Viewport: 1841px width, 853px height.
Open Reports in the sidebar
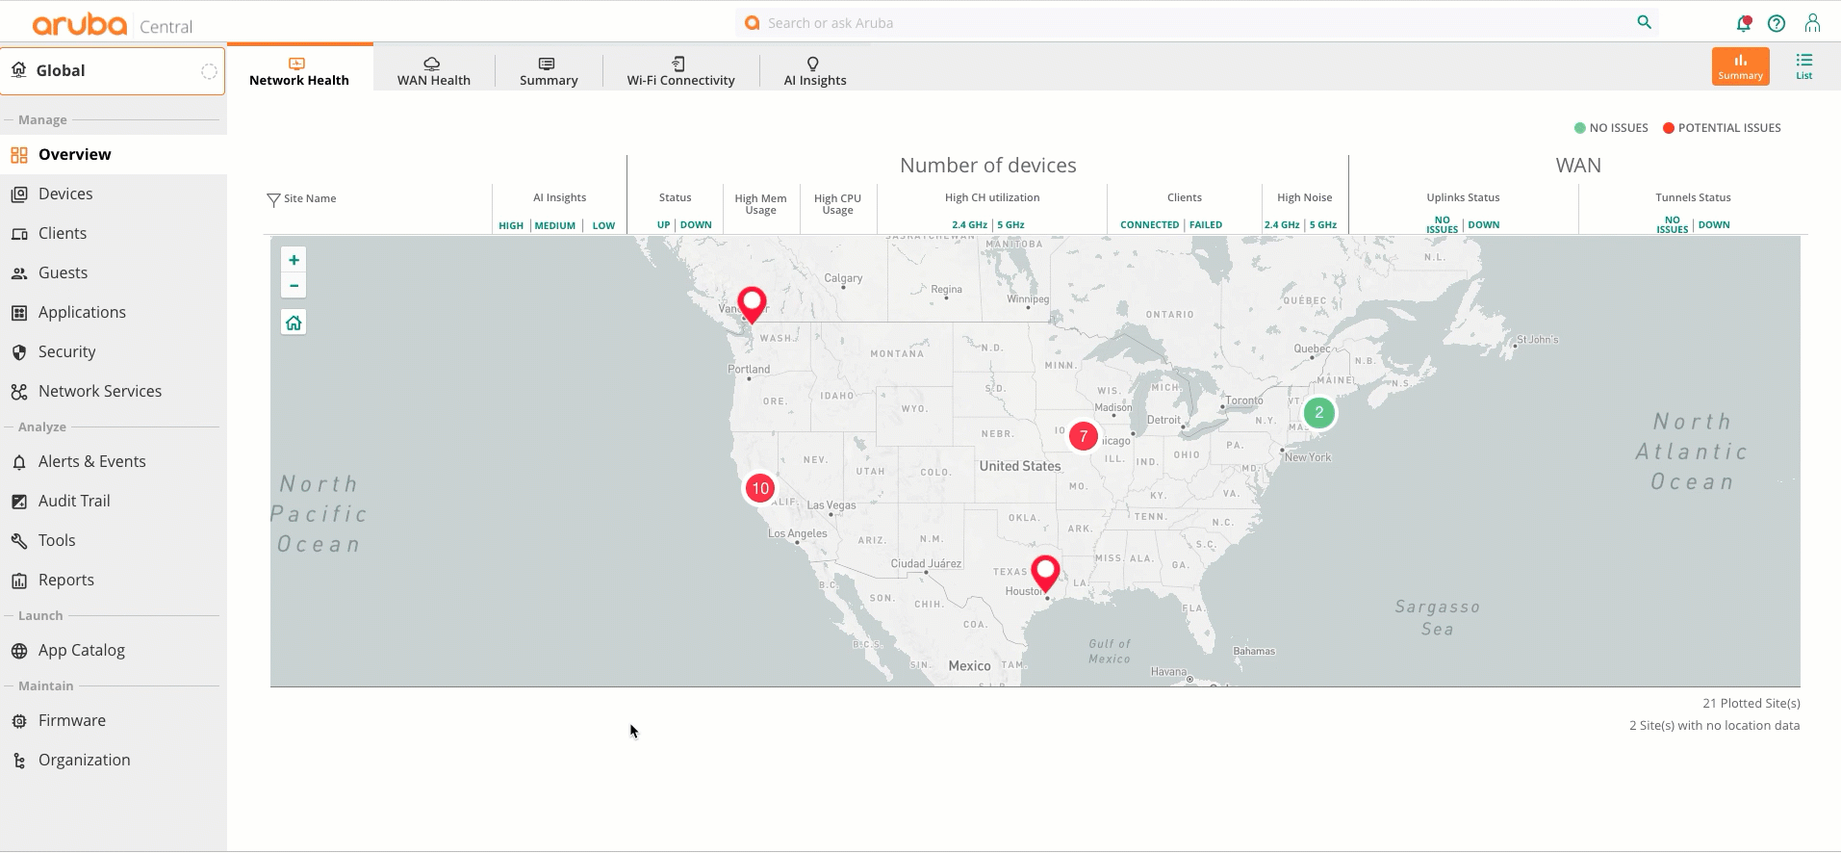pyautogui.click(x=114, y=580)
